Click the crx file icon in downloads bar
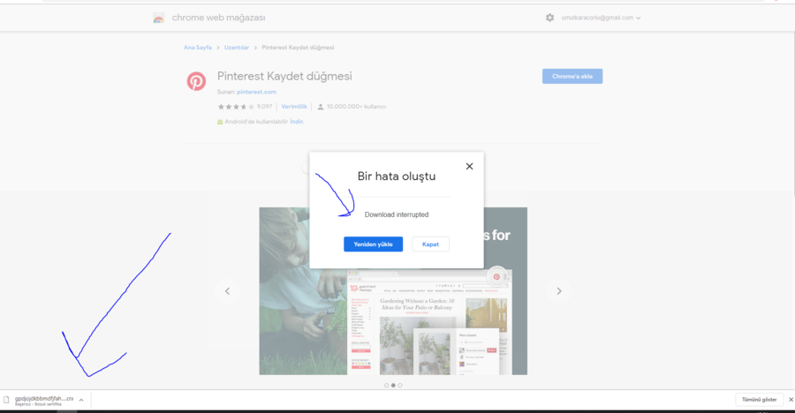This screenshot has width=795, height=413. coord(6,400)
